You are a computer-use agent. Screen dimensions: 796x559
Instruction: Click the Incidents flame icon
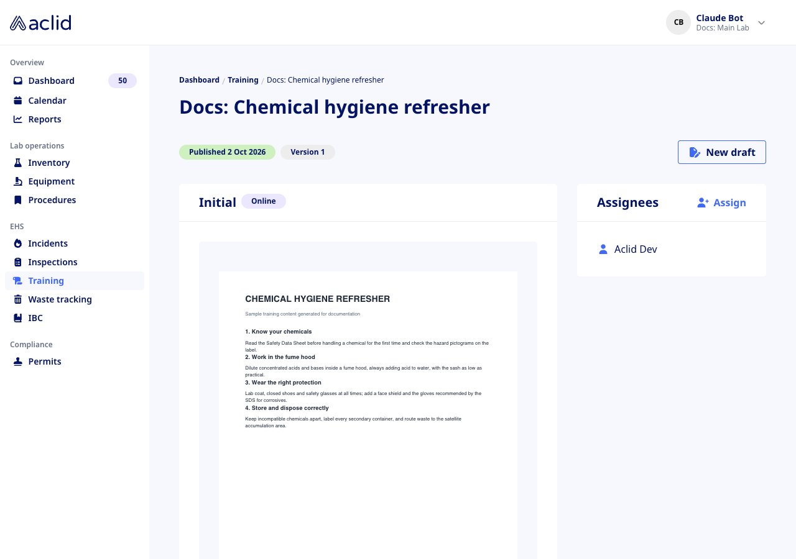pyautogui.click(x=18, y=243)
